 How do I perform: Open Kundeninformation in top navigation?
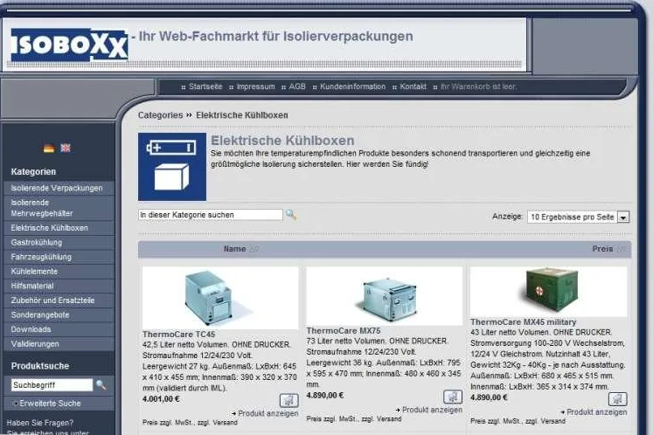(x=353, y=86)
